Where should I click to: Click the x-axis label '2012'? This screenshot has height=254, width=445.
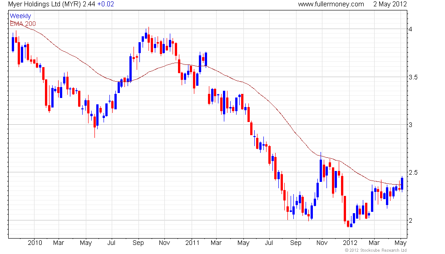(x=350, y=243)
